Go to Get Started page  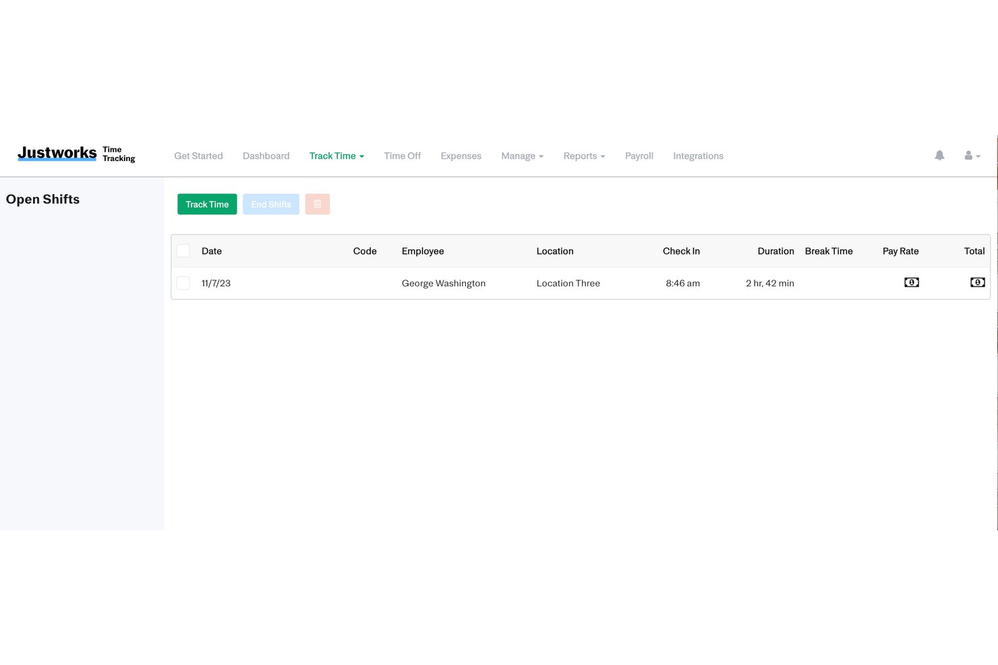[198, 156]
